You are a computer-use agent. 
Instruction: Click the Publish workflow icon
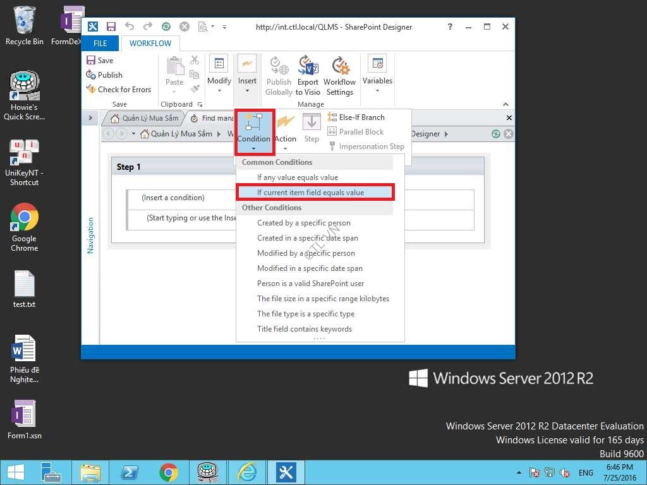(91, 75)
